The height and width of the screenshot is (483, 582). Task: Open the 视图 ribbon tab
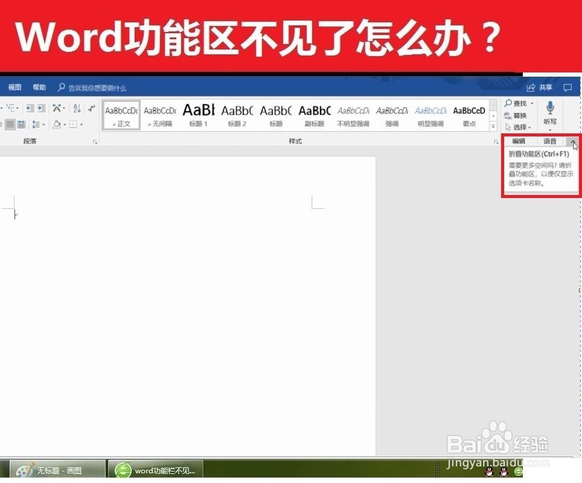[x=15, y=88]
